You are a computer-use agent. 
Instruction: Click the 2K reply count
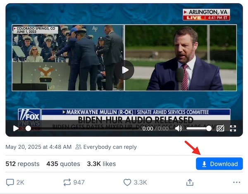pos(20,182)
